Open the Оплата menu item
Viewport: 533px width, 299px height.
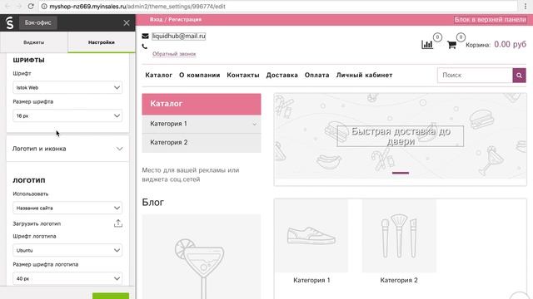pyautogui.click(x=316, y=75)
